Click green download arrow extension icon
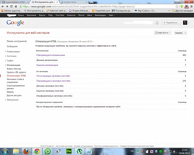194x155 pixels. pos(182,7)
